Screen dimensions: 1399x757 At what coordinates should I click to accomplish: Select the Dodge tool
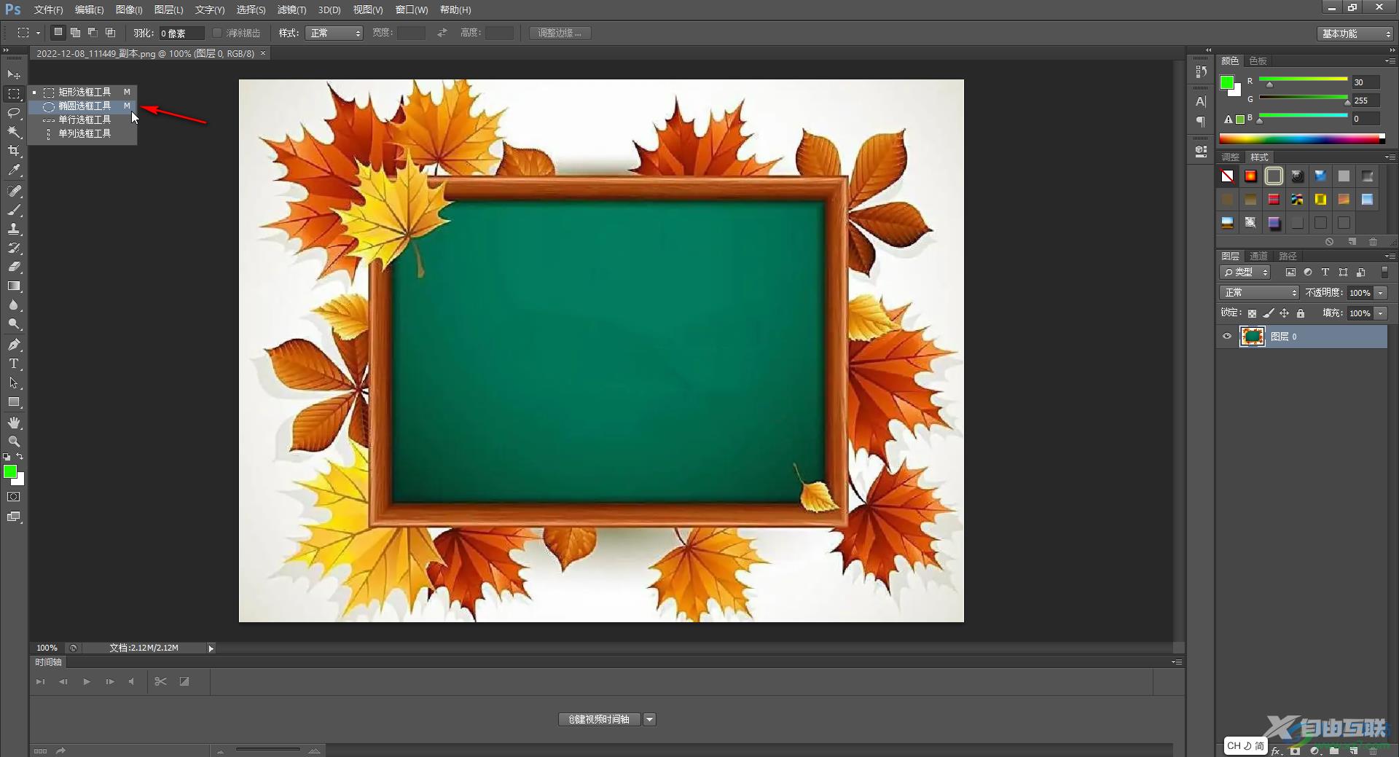point(14,324)
